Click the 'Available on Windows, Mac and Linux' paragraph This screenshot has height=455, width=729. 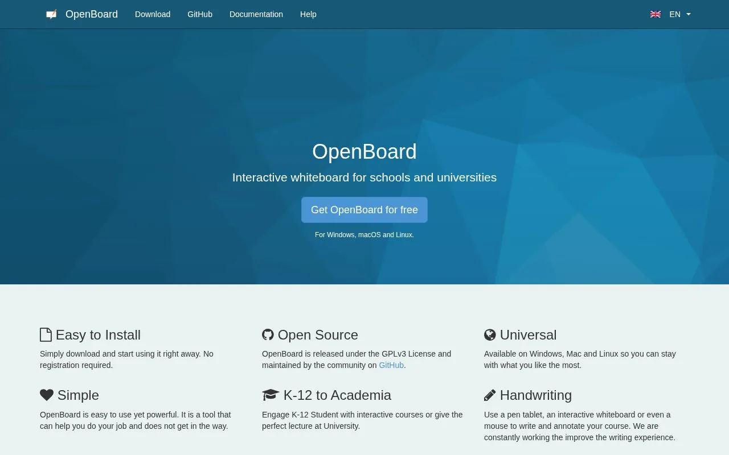pos(580,359)
